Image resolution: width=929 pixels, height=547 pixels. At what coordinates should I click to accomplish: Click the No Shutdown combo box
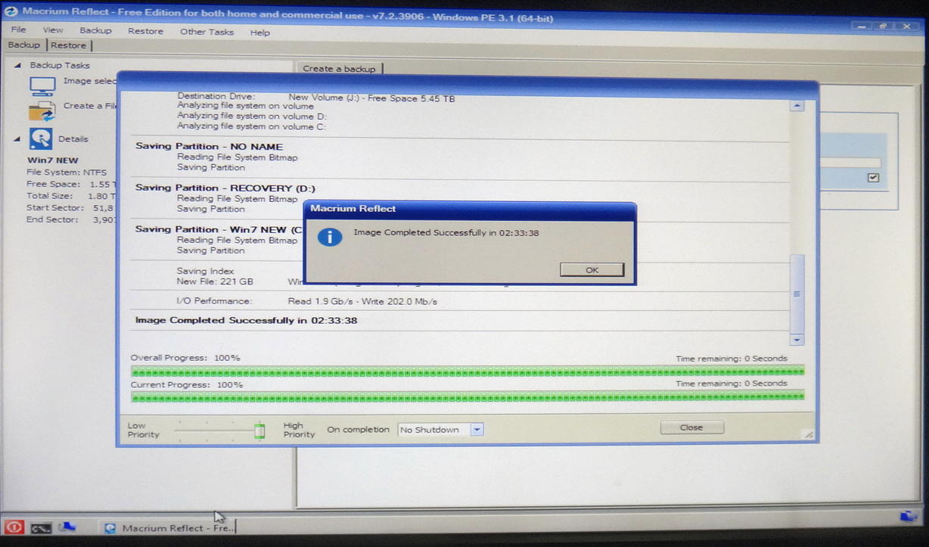pos(440,430)
